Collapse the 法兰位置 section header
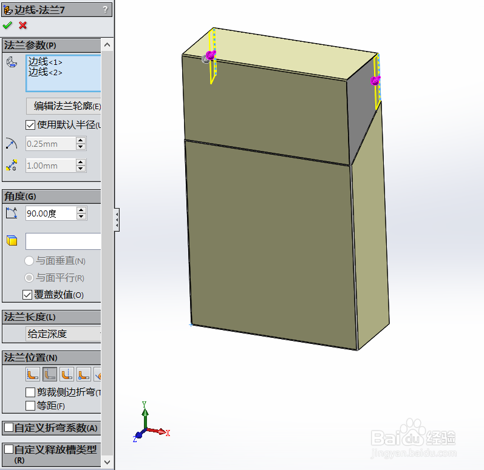 52,358
